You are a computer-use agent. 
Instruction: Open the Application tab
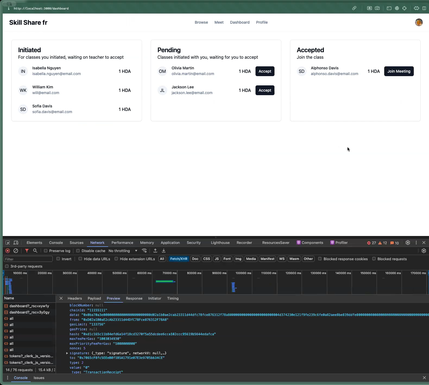tap(170, 243)
